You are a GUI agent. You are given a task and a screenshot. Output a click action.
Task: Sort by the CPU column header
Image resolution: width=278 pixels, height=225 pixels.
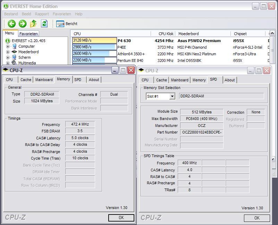coord(111,34)
